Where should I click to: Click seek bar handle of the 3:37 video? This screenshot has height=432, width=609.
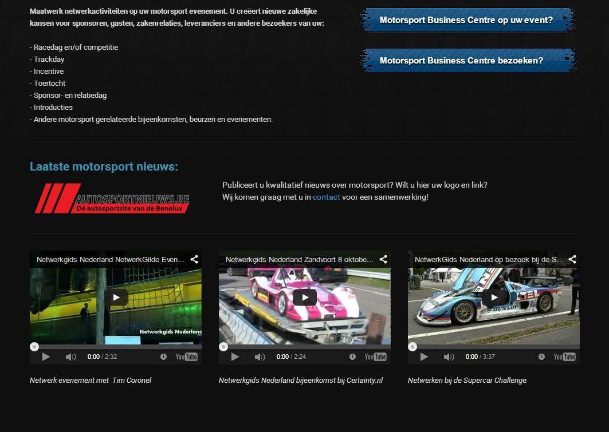[412, 347]
